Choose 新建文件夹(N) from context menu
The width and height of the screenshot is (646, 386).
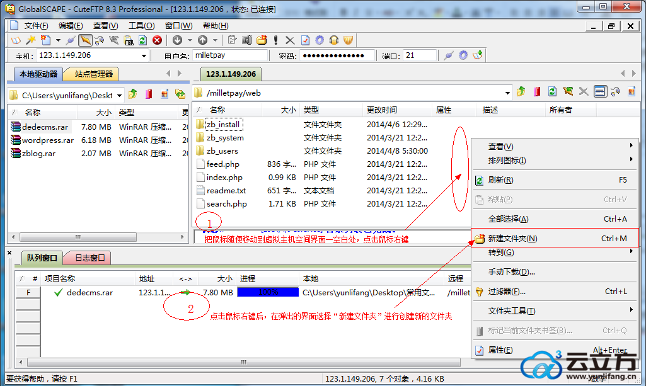[555, 238]
